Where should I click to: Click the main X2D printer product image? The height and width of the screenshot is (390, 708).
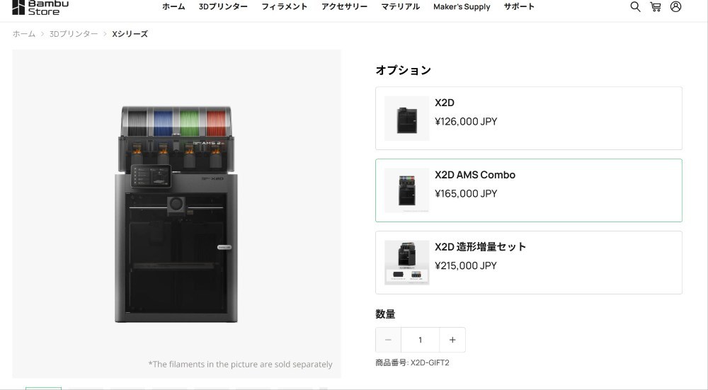(176, 214)
